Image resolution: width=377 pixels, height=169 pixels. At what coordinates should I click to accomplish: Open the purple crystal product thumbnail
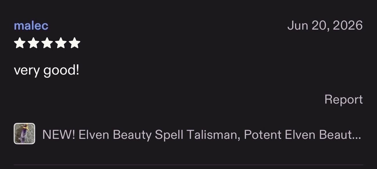click(x=24, y=133)
